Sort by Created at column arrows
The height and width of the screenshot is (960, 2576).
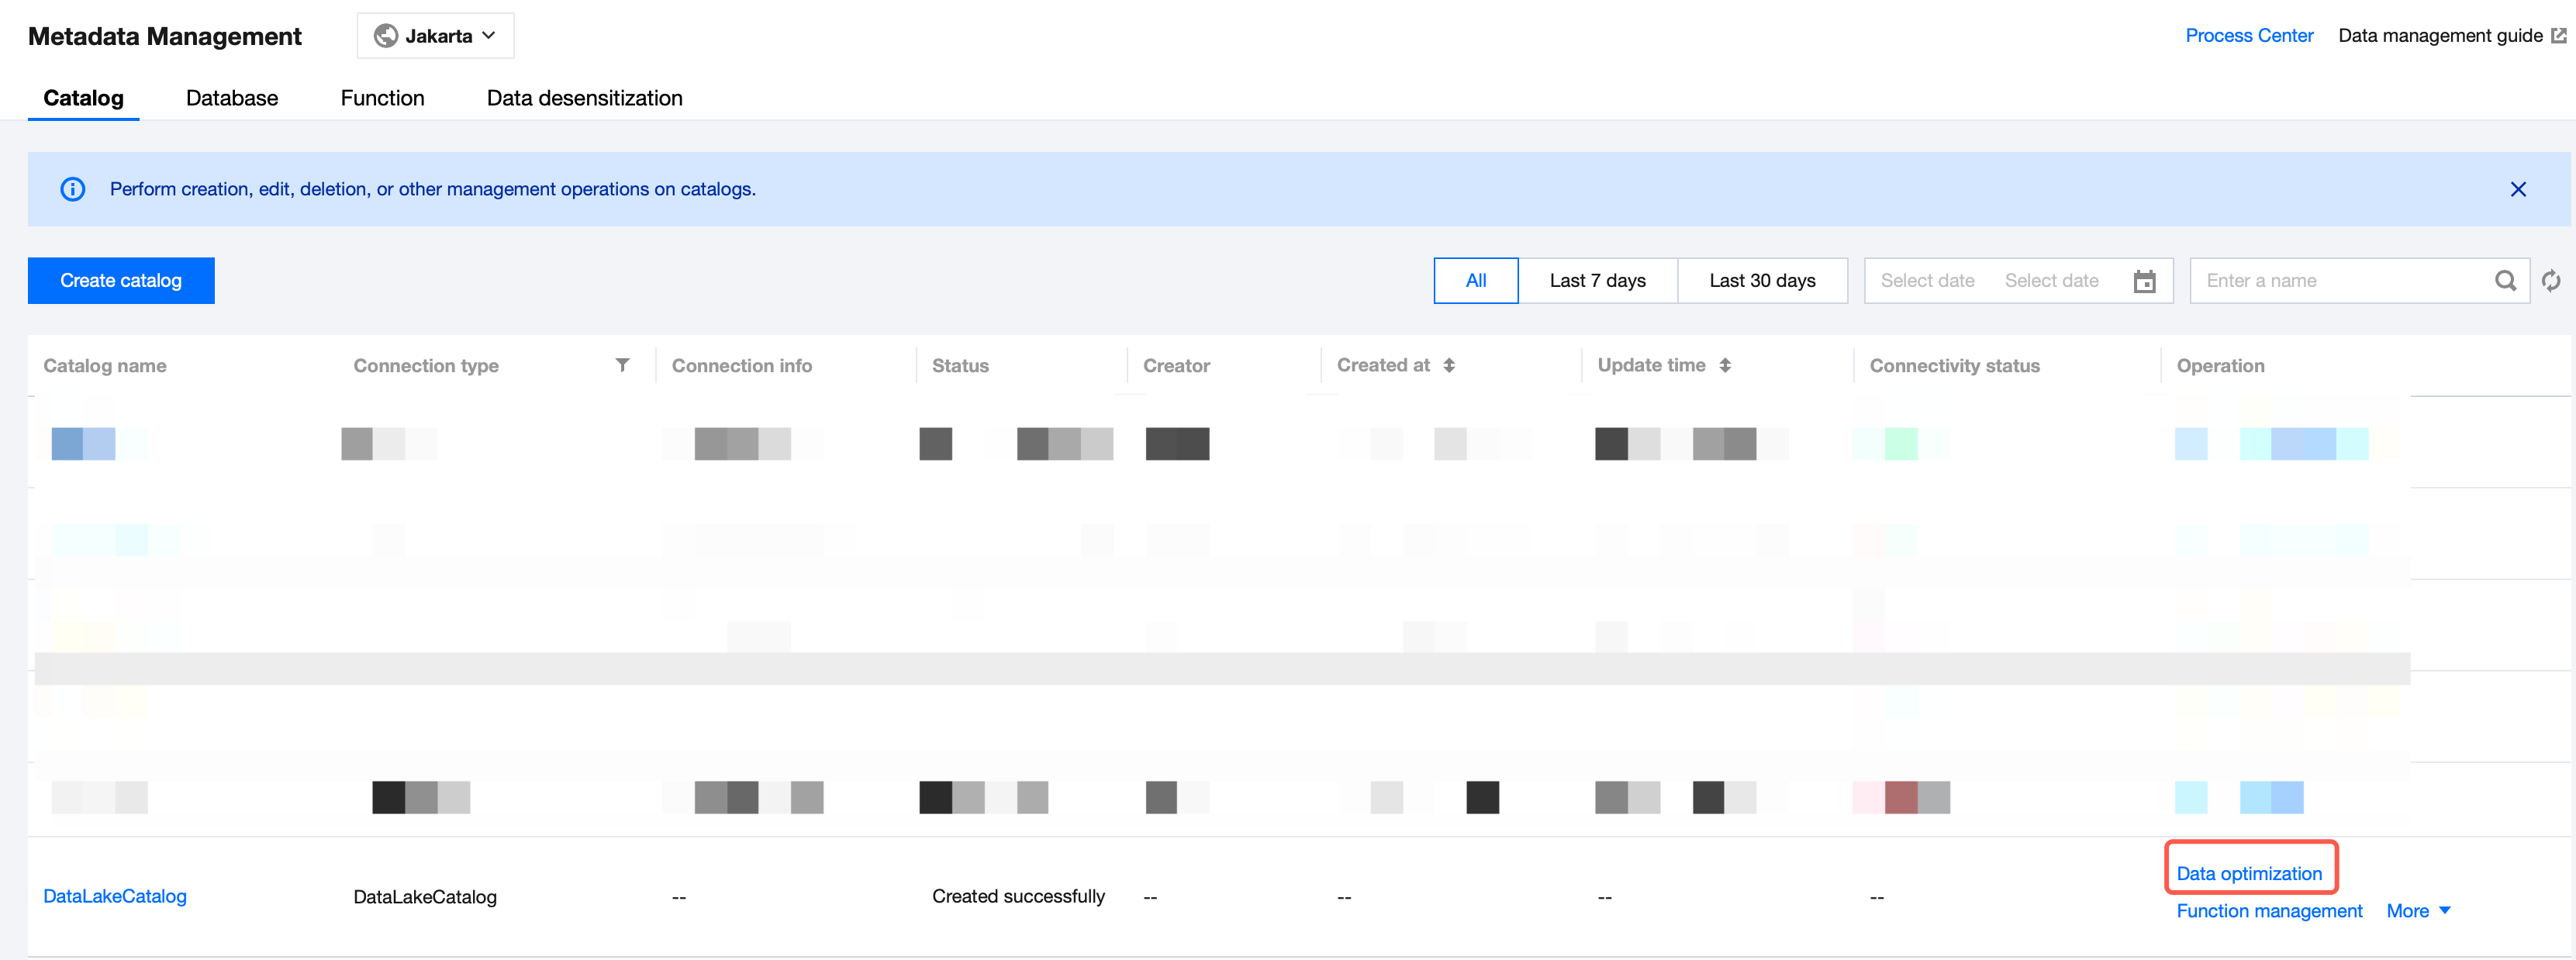click(1449, 366)
